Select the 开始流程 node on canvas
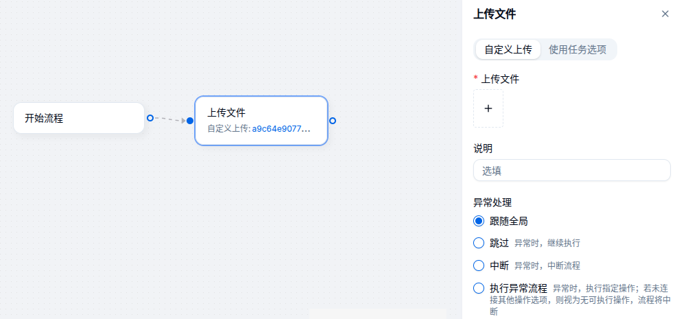 coord(78,118)
